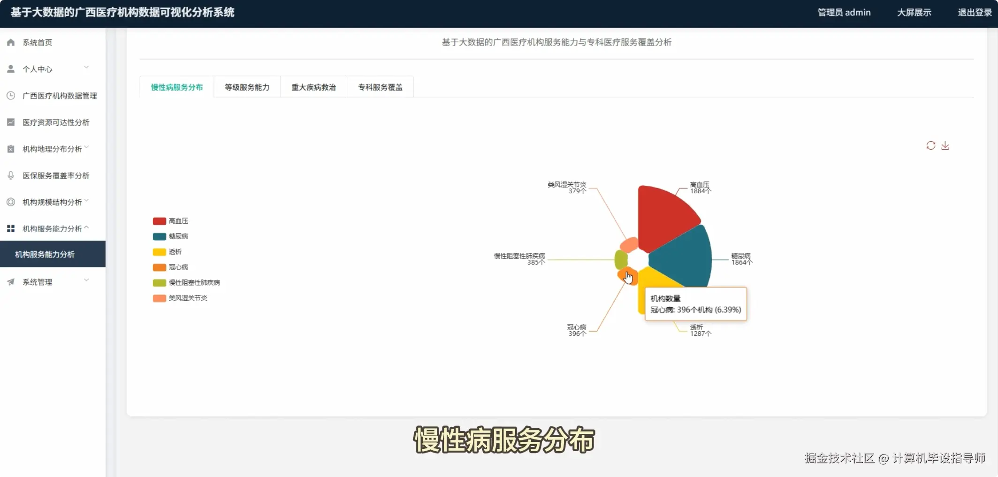Open 个人中心 via its person icon
Image resolution: width=998 pixels, height=477 pixels.
pos(10,68)
